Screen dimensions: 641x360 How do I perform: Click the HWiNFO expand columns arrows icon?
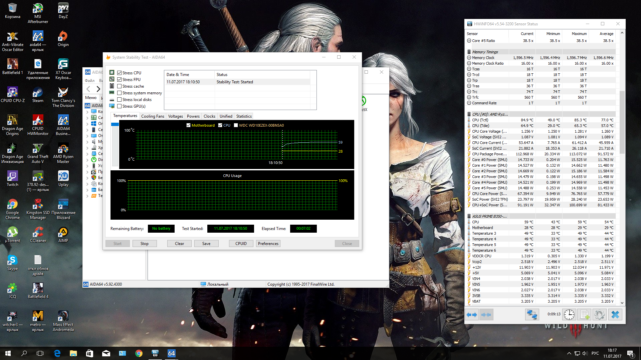pos(472,315)
